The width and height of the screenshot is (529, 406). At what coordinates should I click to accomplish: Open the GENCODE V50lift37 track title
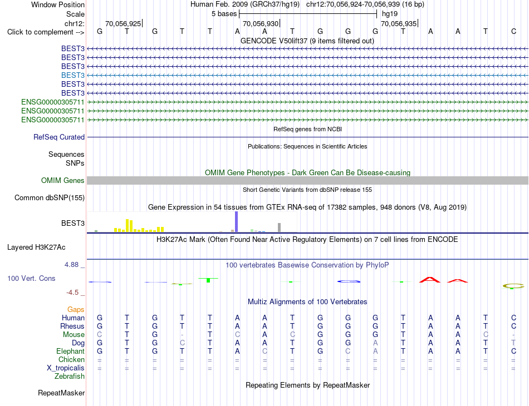pyautogui.click(x=307, y=41)
